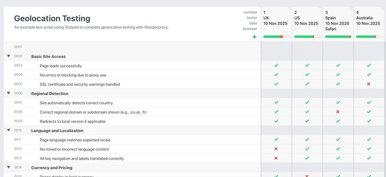Click Australia fail mark for SSL certificate row
386x177 pixels.
coord(369,84)
